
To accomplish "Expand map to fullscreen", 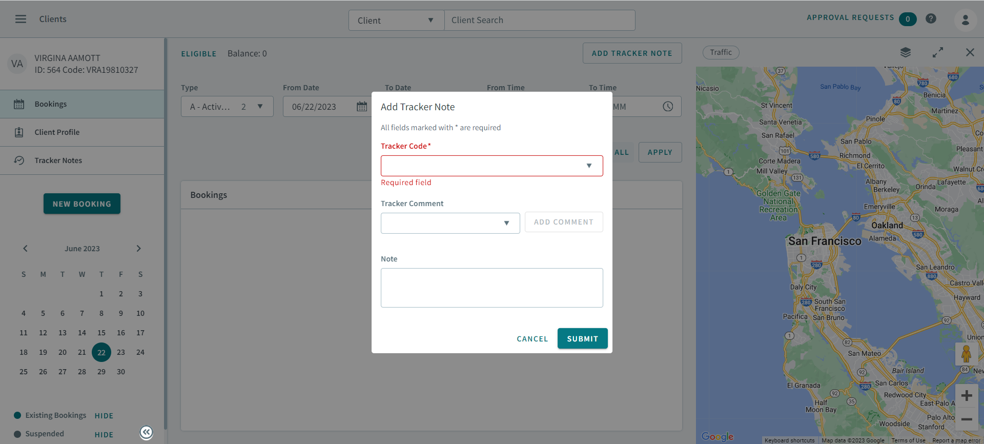I will (938, 52).
